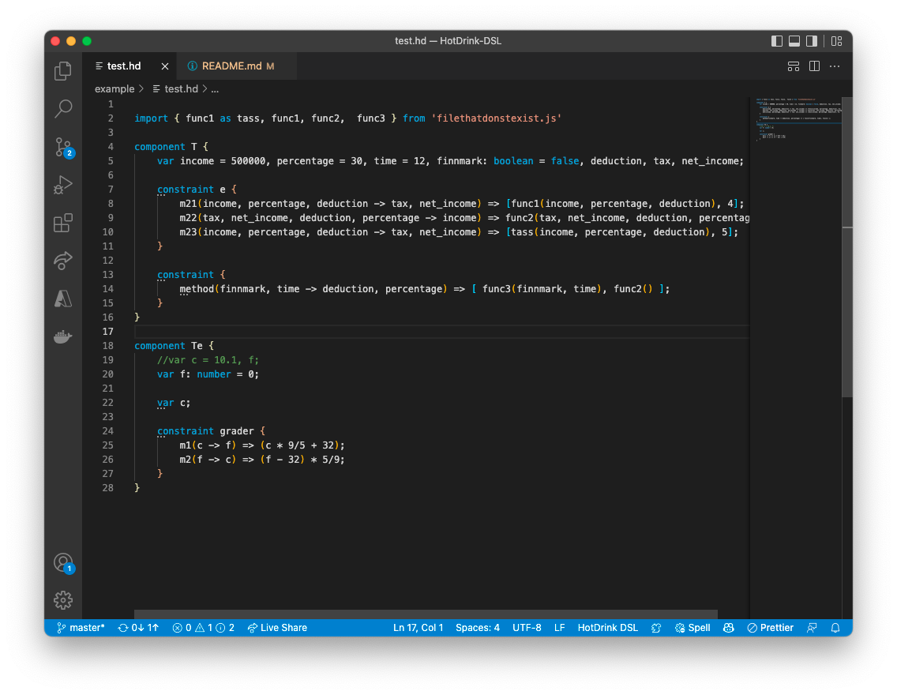The image size is (897, 695).
Task: Open the Extensions view
Action: [63, 223]
